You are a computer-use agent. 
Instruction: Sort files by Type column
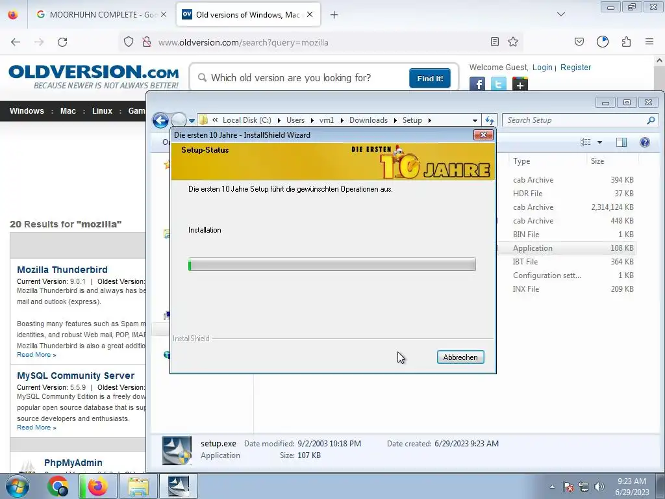(521, 161)
